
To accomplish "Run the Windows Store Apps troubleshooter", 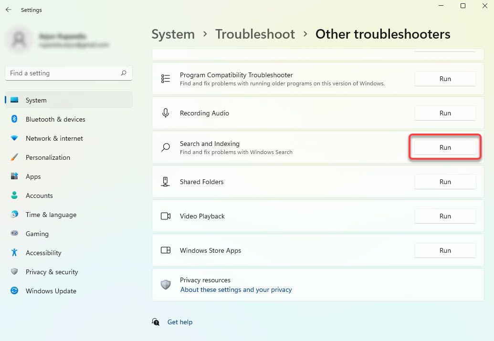I will point(444,250).
